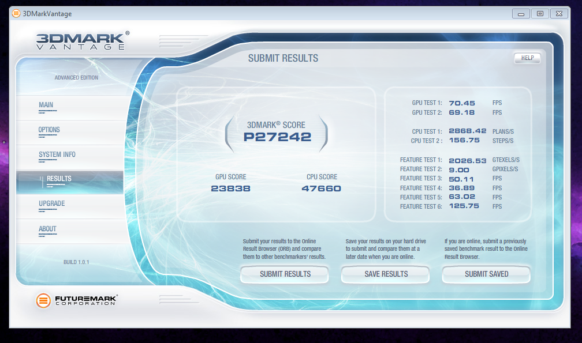Click the Advanced Edition label
This screenshot has width=582, height=343.
click(76, 78)
